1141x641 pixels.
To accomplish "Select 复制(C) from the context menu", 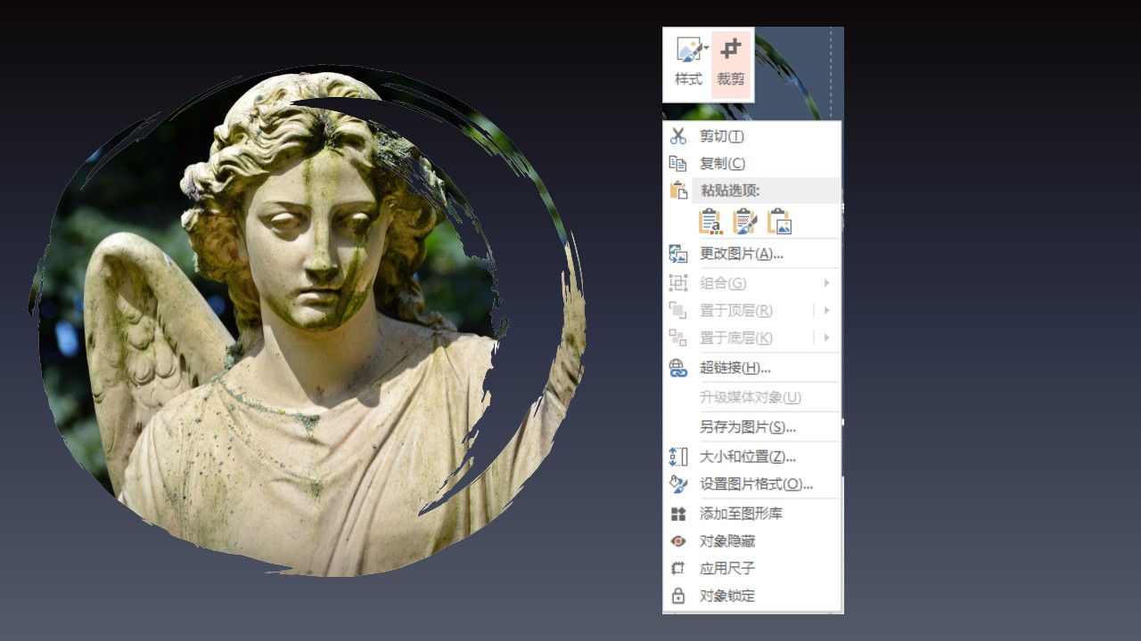I will coord(751,164).
